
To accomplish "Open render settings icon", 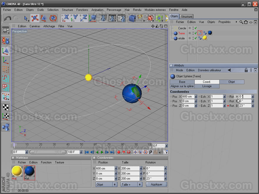I will click(121, 18).
